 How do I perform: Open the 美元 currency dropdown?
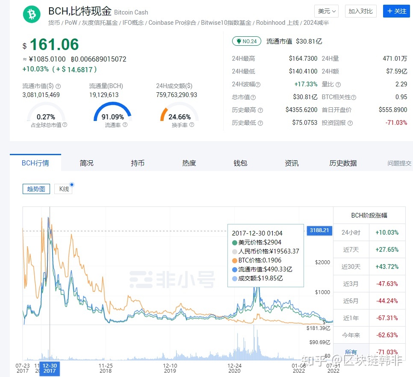pos(326,11)
